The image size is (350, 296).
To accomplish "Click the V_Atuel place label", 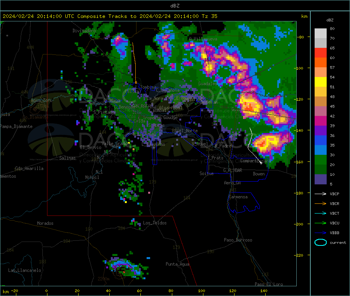I will [200, 144].
